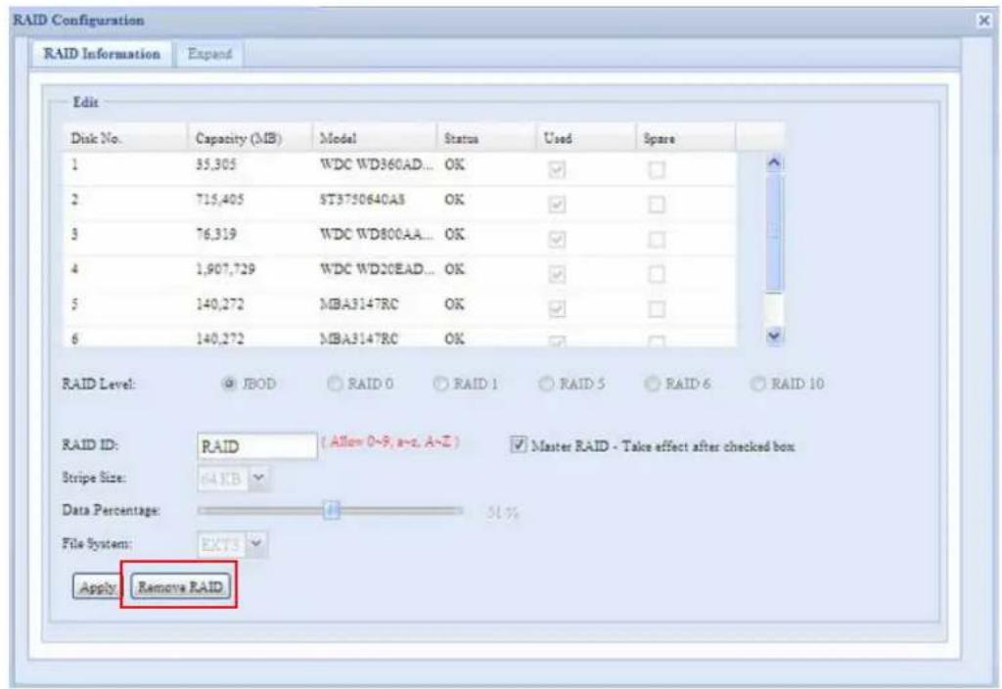The width and height of the screenshot is (1002, 689).
Task: Toggle Used checkbox for disk 4
Action: pyautogui.click(x=557, y=274)
